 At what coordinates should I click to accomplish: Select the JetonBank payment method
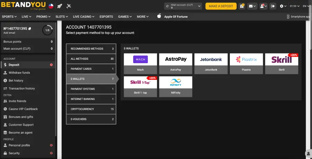point(211,64)
